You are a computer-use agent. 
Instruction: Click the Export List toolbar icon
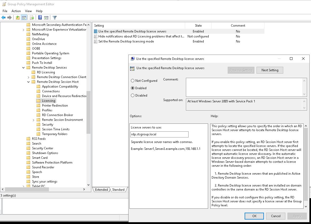(x=31, y=17)
